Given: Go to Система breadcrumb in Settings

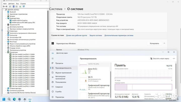Looking at the screenshot, I should click(56, 9).
